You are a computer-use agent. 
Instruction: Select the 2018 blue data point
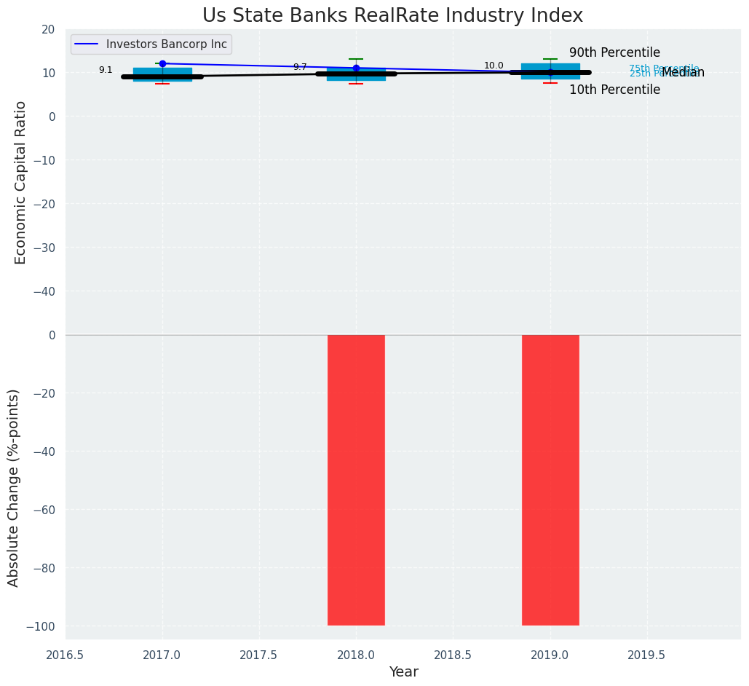[356, 68]
